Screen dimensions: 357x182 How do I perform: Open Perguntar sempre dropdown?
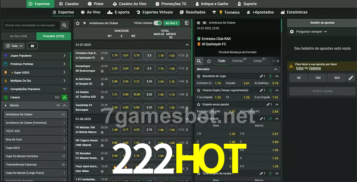(311, 32)
